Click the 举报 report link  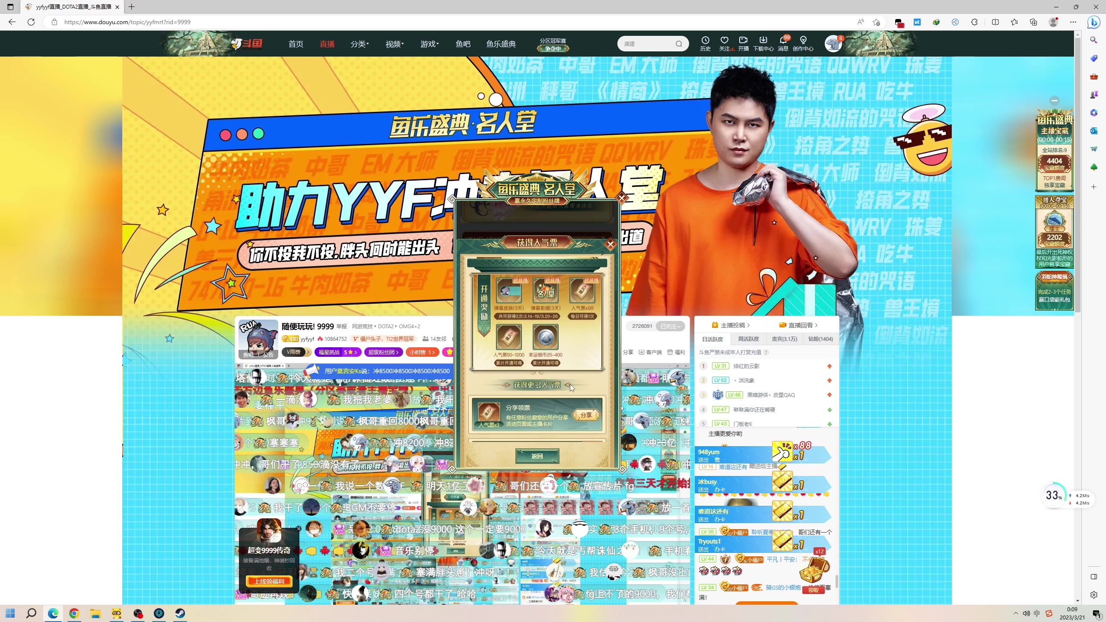coord(342,327)
